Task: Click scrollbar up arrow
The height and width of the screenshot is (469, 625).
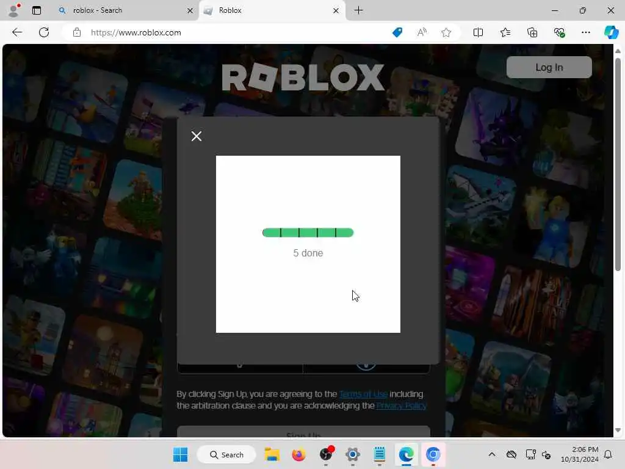Action: point(618,51)
